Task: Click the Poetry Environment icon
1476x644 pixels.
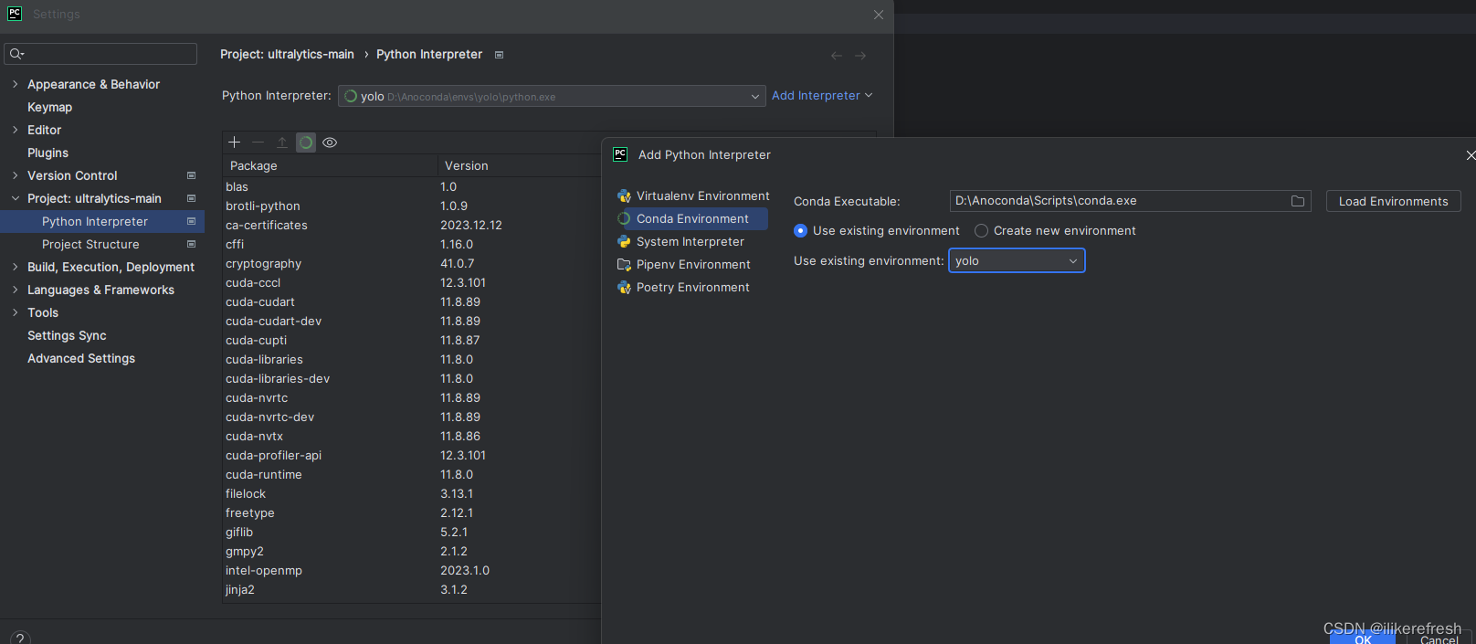Action: pyautogui.click(x=624, y=288)
